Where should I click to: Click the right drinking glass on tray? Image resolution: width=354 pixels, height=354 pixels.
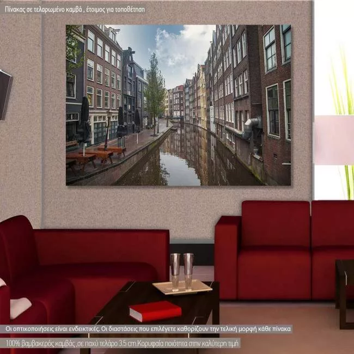188,270
